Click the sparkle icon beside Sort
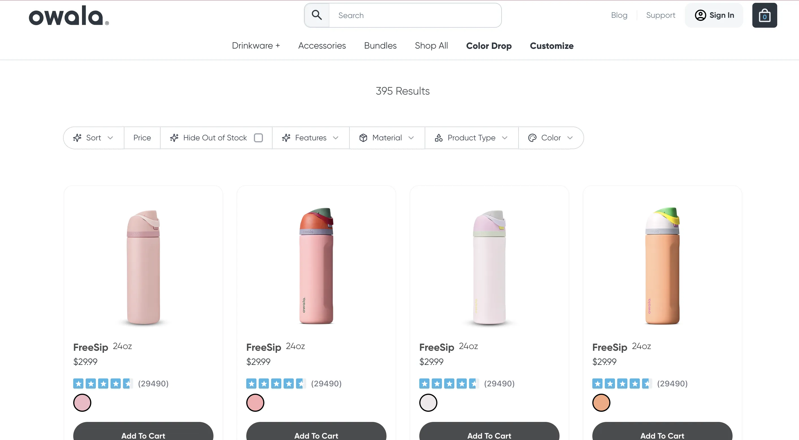799x440 pixels. [x=77, y=138]
